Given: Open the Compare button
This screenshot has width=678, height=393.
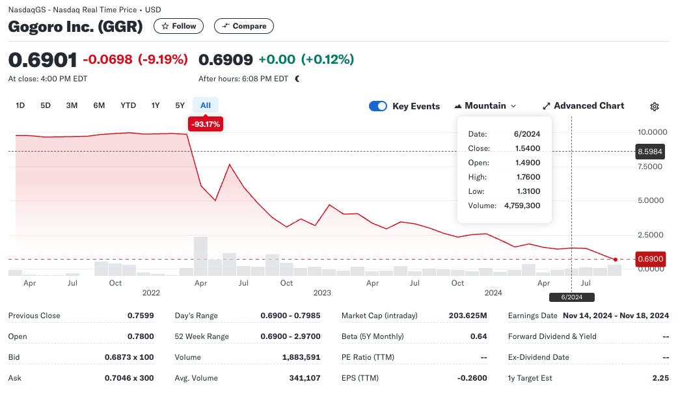Looking at the screenshot, I should tap(244, 26).
